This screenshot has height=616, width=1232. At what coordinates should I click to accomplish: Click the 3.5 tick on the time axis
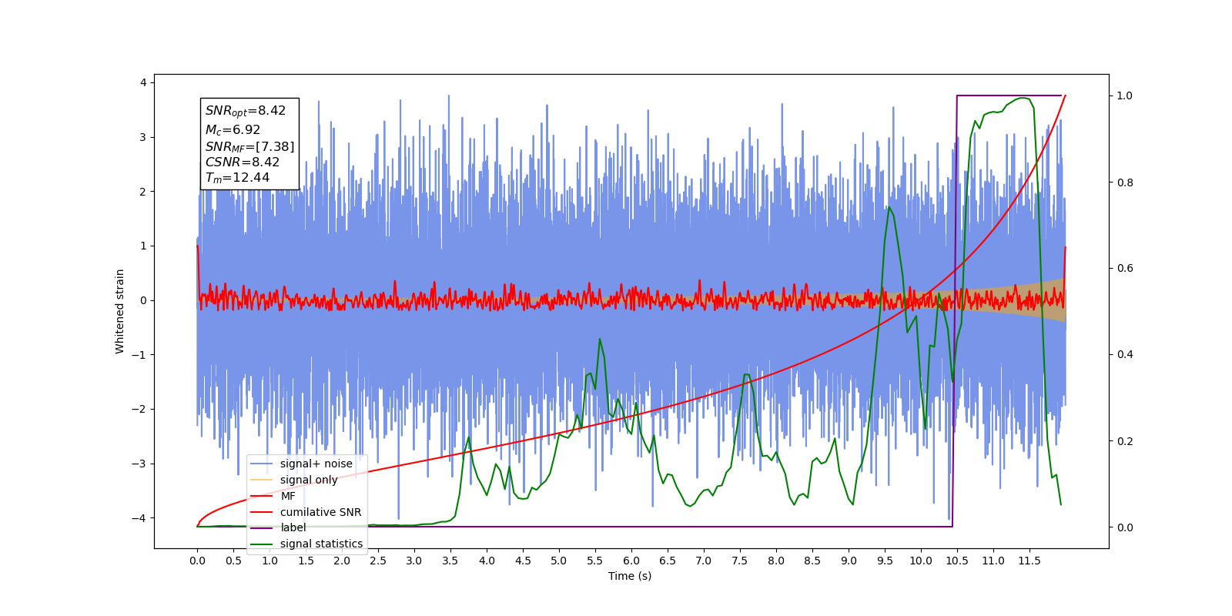450,561
